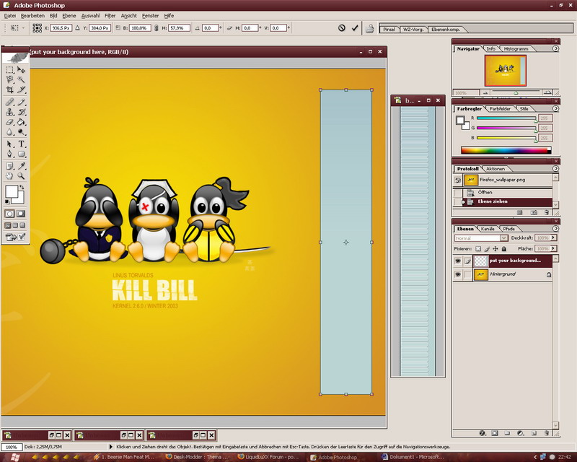Toggle lock transparent pixels in Fixieren
577x462 pixels.
pos(478,248)
